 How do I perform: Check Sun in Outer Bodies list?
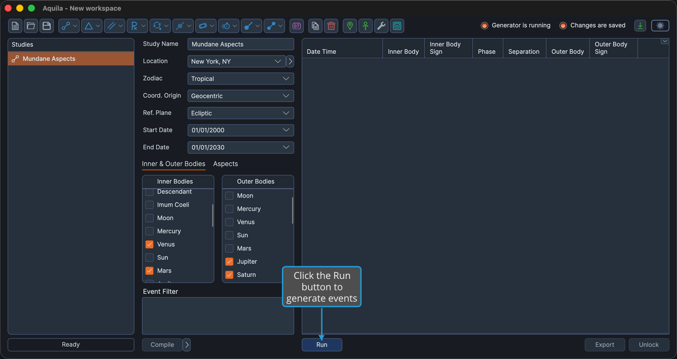(229, 235)
